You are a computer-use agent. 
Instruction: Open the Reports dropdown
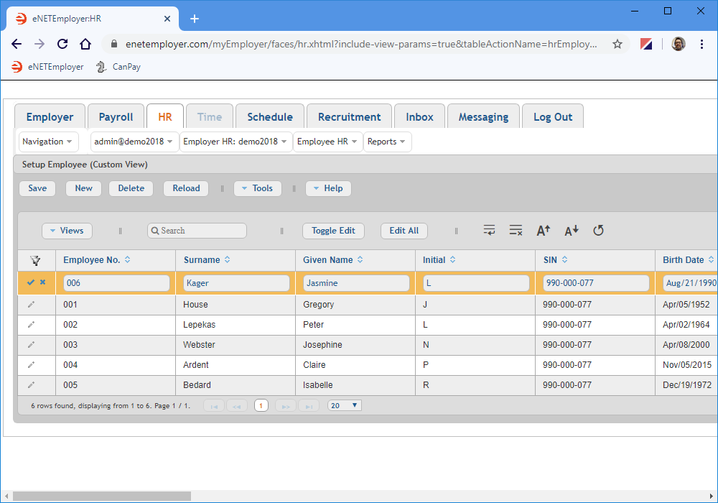[387, 142]
